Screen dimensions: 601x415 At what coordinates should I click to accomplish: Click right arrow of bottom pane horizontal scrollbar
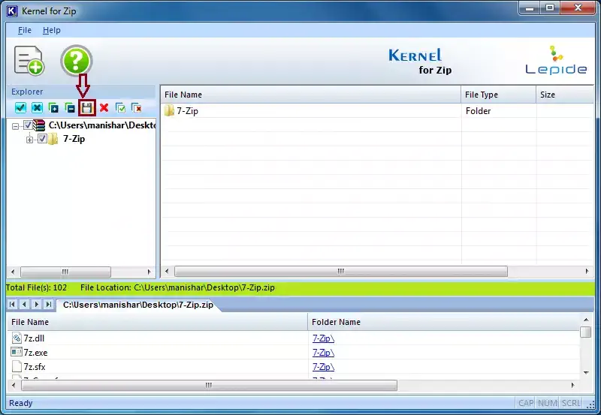pos(572,385)
